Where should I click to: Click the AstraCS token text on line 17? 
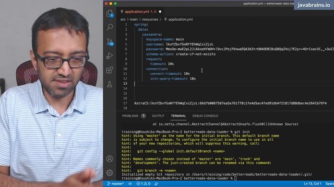pos(230,103)
